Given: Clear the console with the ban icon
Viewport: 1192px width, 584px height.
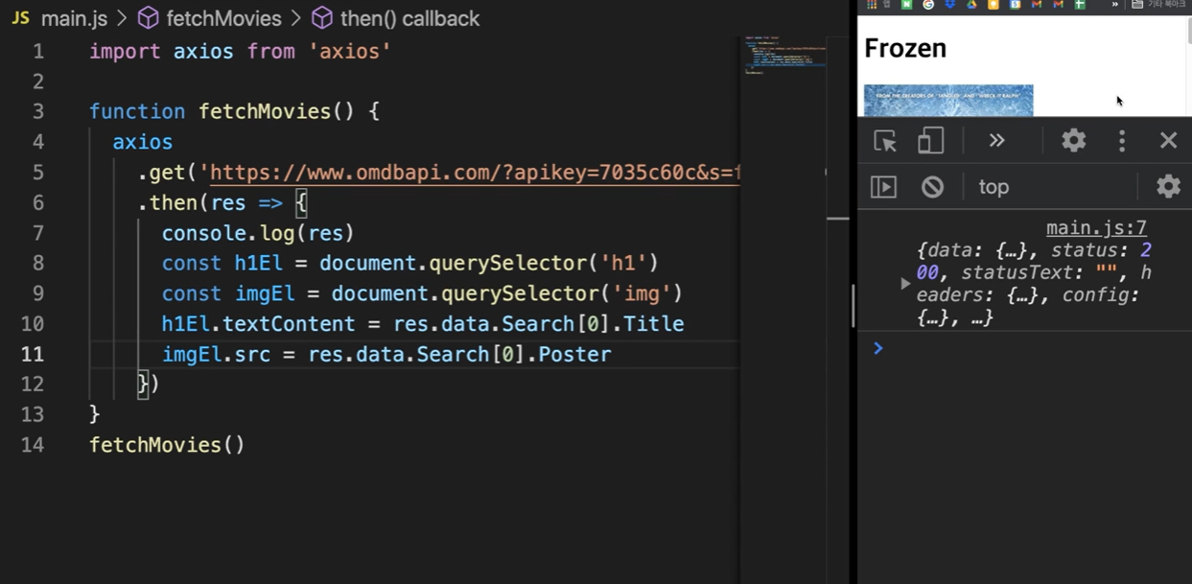Looking at the screenshot, I should (x=932, y=186).
